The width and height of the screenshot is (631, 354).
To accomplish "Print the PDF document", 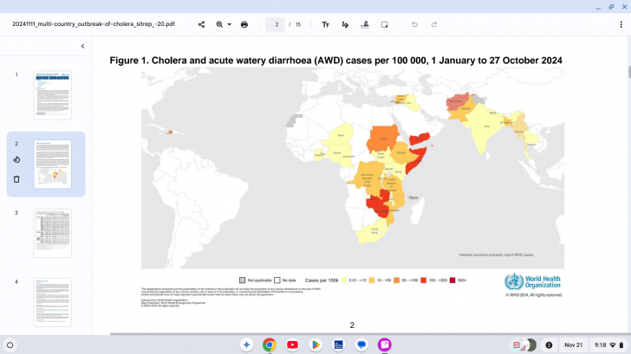I will [244, 24].
